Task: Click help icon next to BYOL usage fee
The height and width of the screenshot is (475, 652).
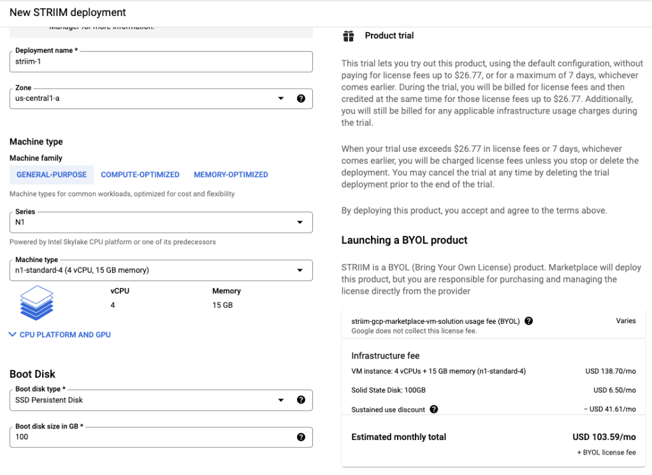Action: [x=528, y=321]
